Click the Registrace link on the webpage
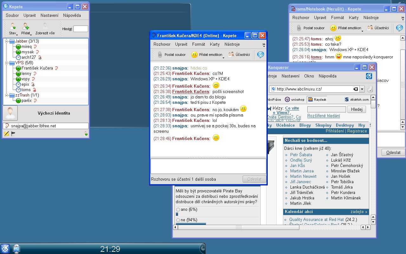 click(357, 131)
